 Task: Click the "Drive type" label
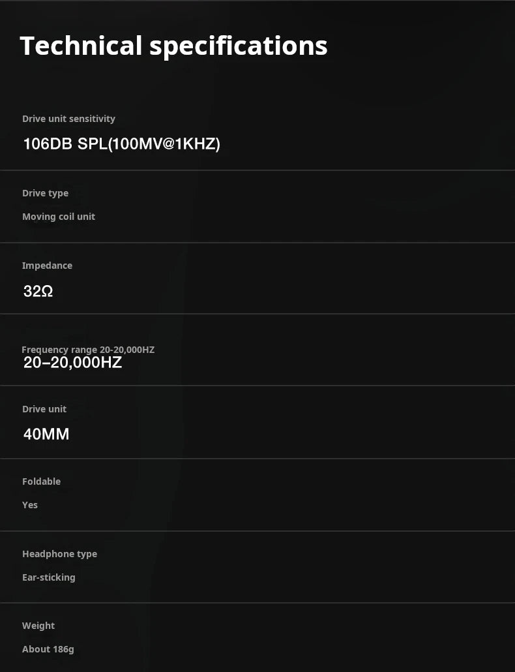[x=45, y=193]
